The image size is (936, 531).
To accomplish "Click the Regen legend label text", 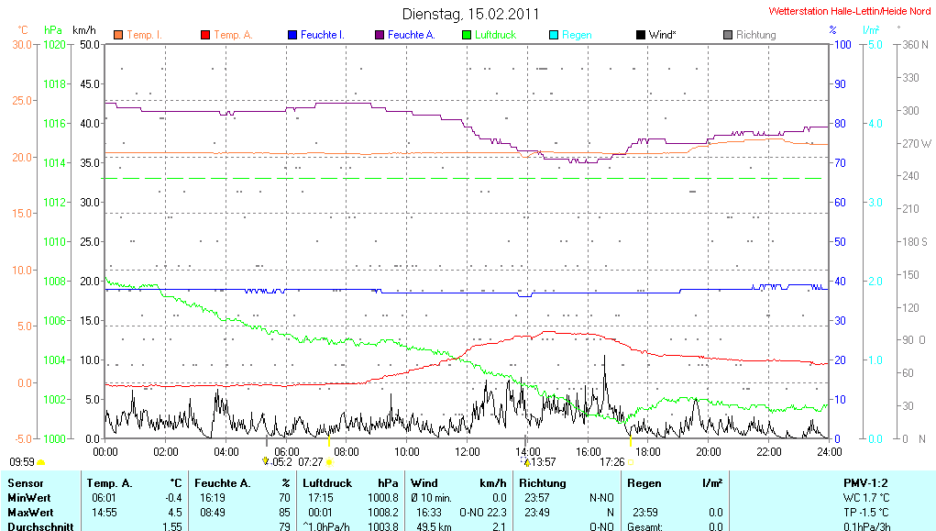I will (x=577, y=35).
